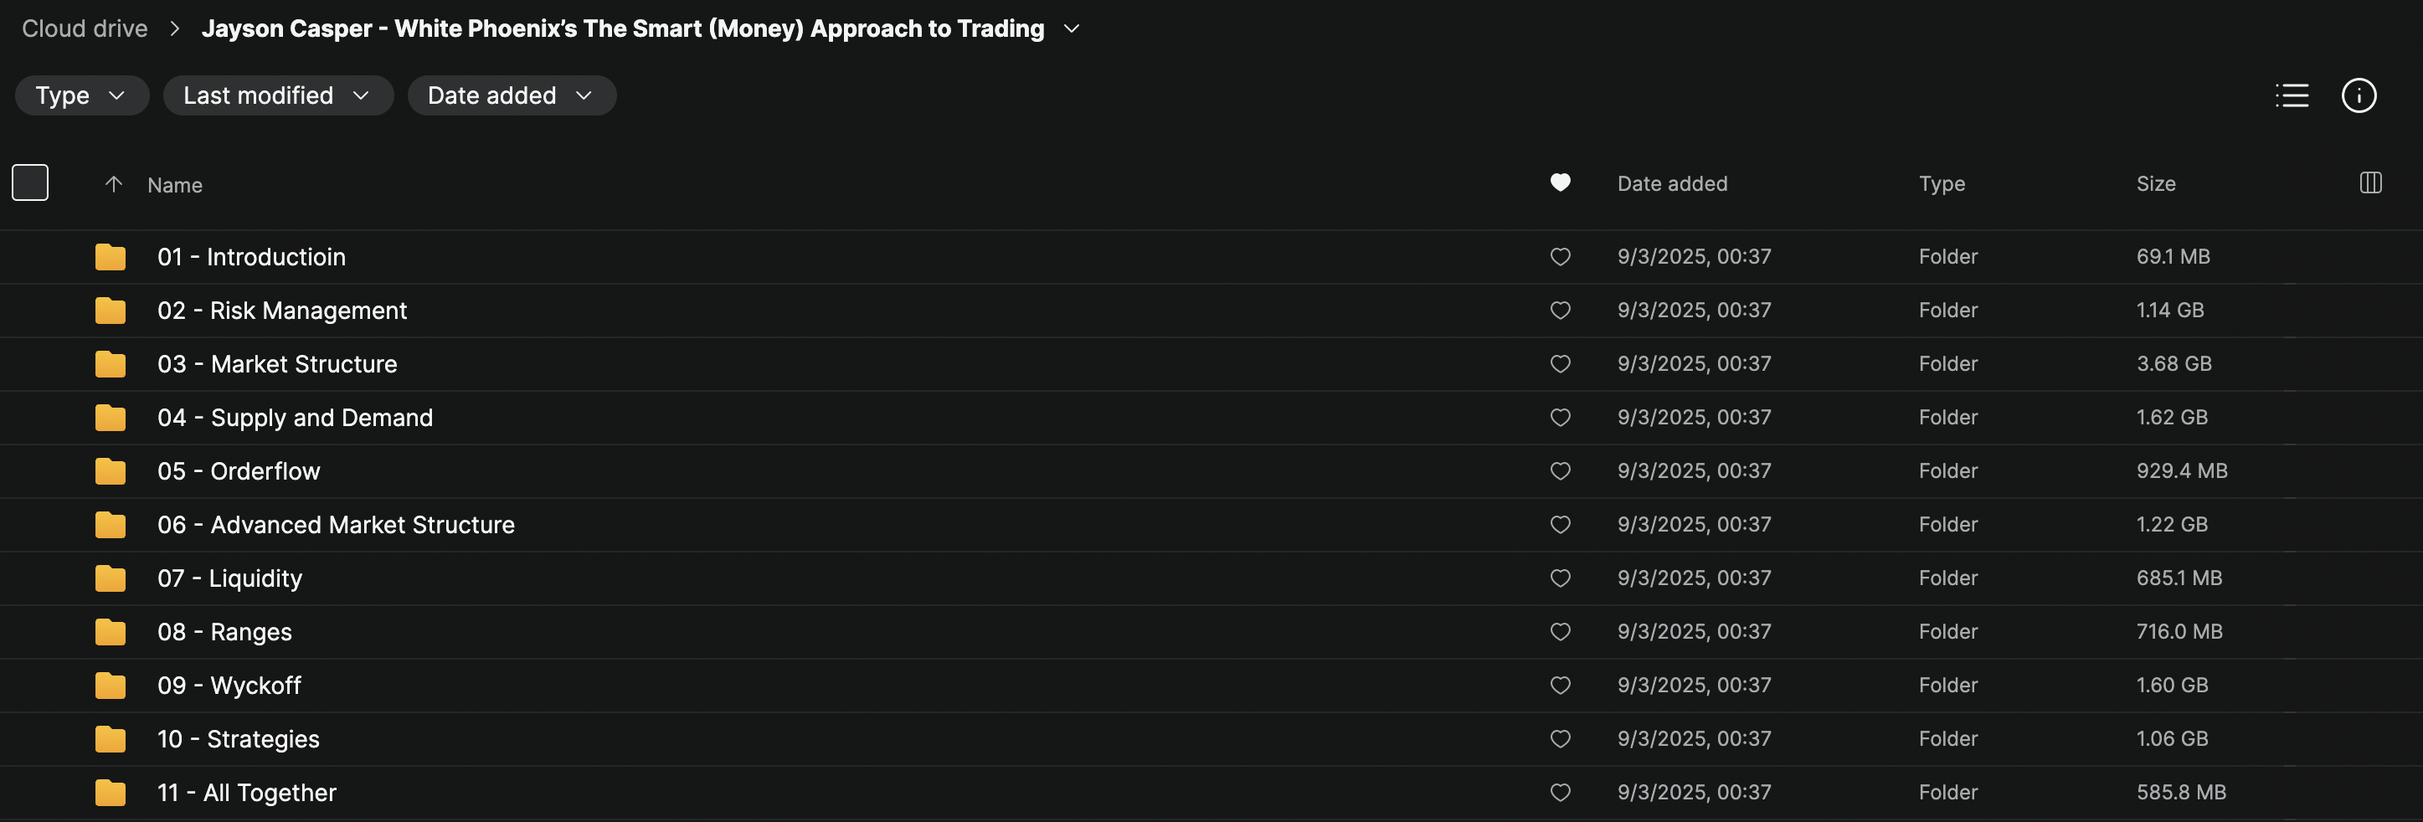Click the folder icon for 11 - All Together
This screenshot has height=822, width=2423.
click(110, 793)
